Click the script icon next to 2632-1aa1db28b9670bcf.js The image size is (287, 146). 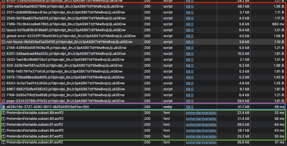3,60
